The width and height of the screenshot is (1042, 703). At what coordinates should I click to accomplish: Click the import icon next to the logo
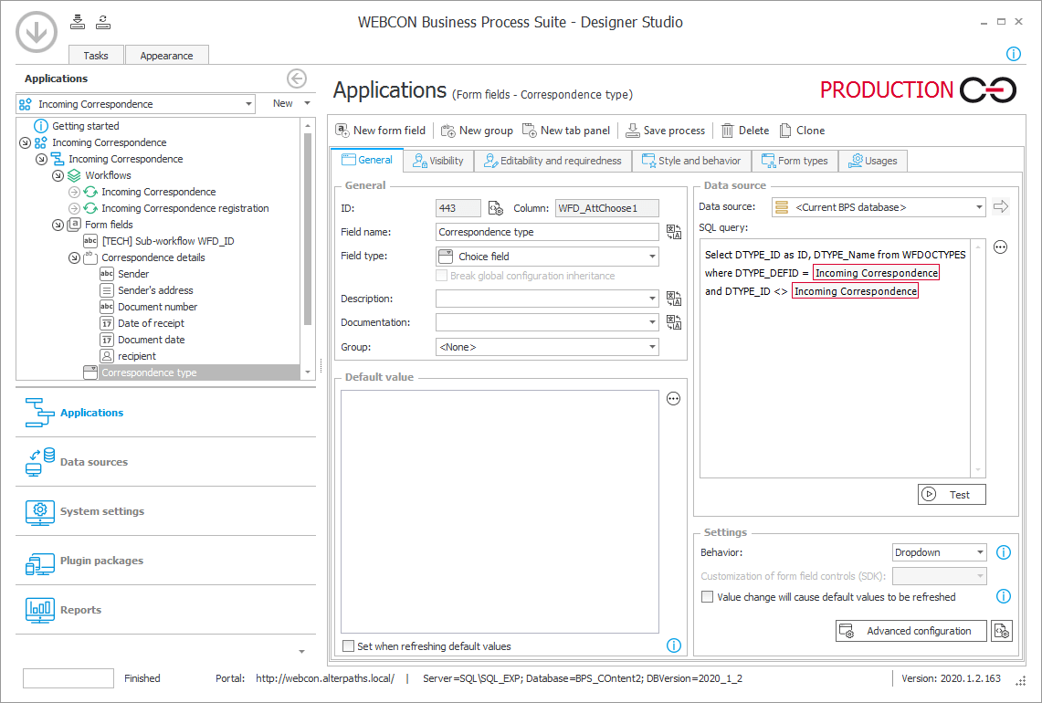(78, 22)
